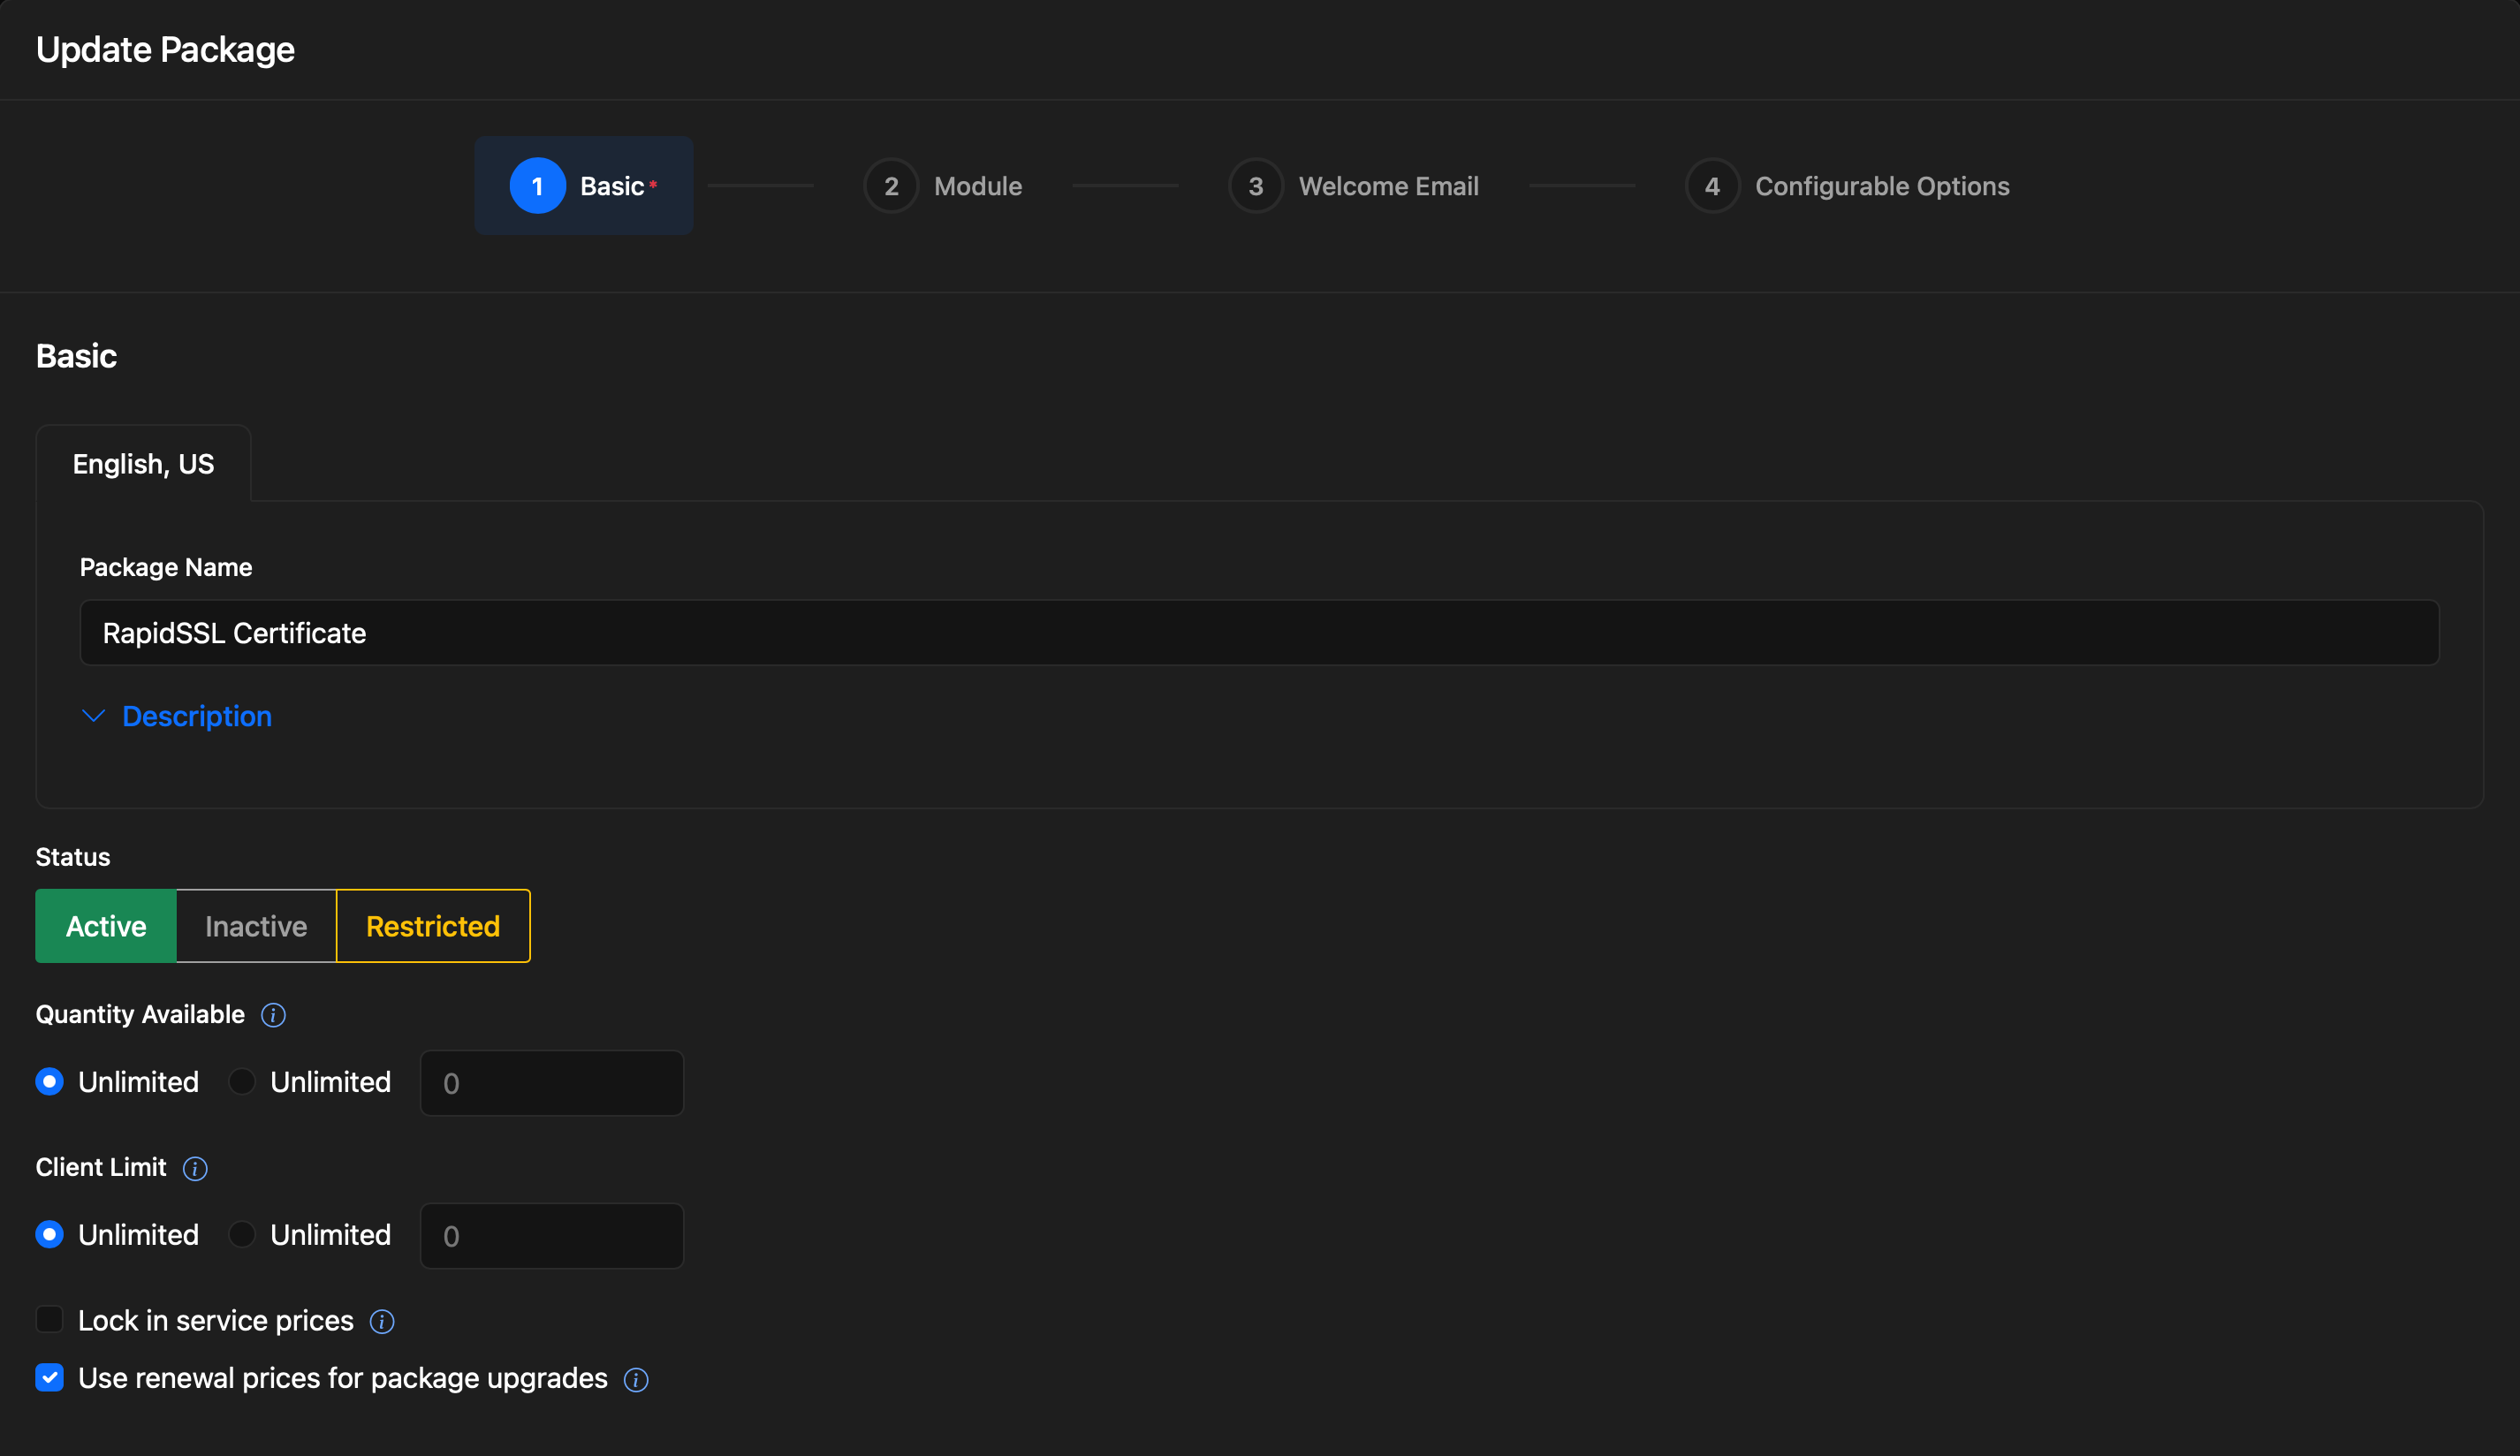Open the Description section link
This screenshot has width=2520, height=1456.
tap(197, 716)
